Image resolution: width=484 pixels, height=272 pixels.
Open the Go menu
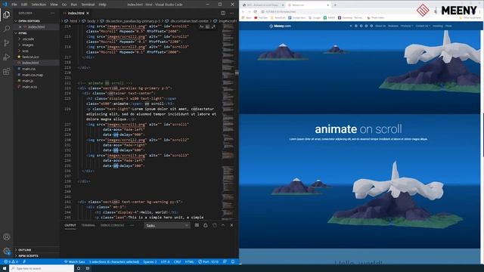[64, 5]
